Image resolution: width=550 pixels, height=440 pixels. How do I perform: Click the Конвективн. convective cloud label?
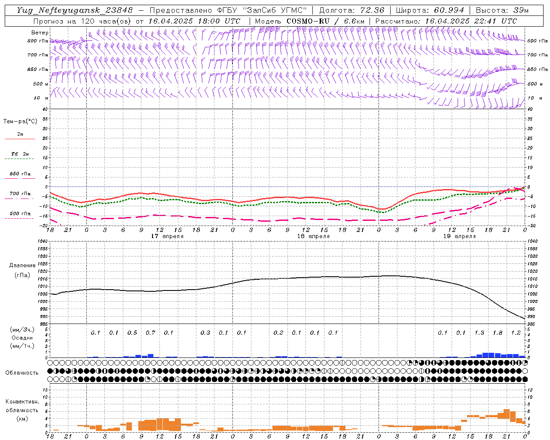(22, 402)
